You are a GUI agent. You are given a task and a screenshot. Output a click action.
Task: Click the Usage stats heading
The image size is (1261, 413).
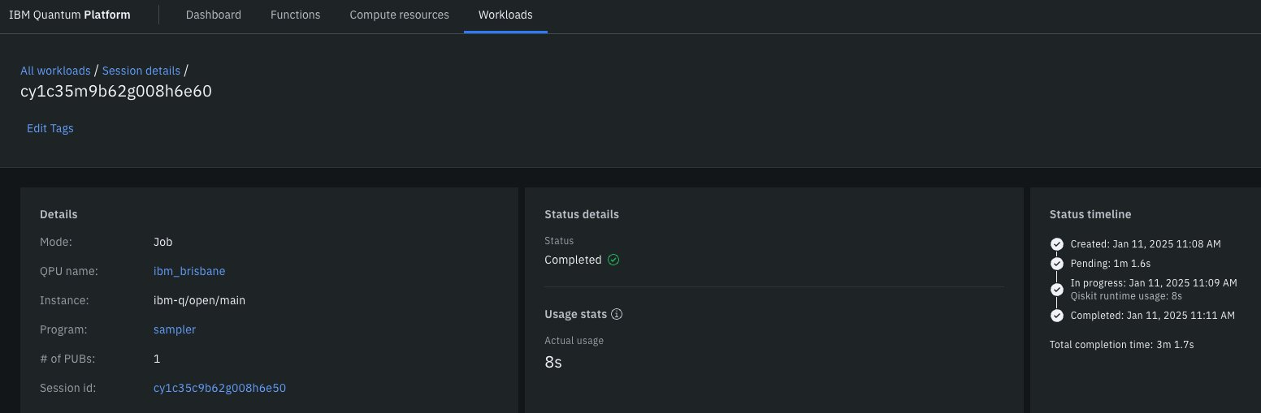tap(575, 314)
